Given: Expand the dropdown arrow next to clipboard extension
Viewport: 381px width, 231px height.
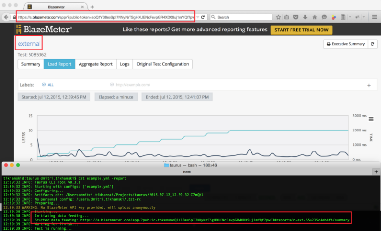Looking at the screenshot, I should pos(350,17).
